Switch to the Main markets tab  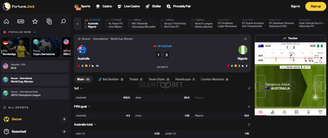click(84, 79)
